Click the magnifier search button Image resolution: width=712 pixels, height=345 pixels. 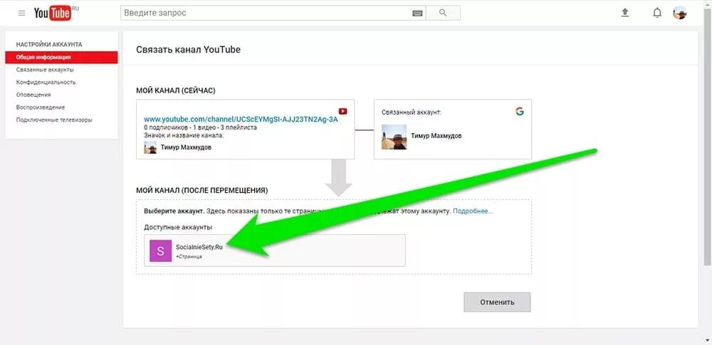tap(443, 13)
